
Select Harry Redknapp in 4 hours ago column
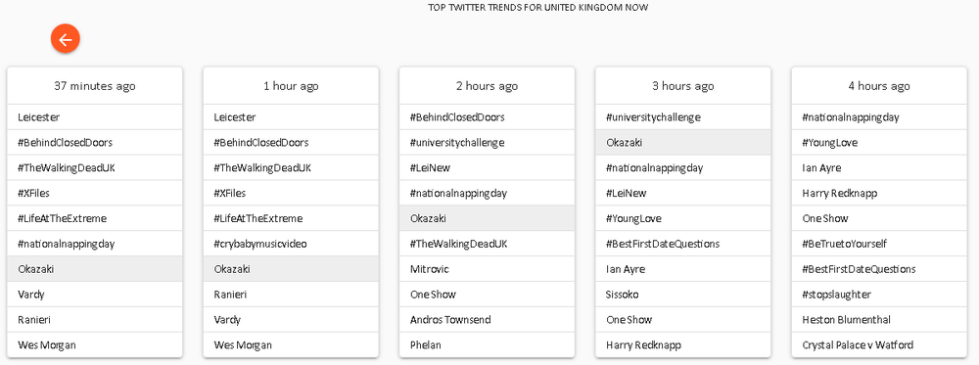[879, 193]
